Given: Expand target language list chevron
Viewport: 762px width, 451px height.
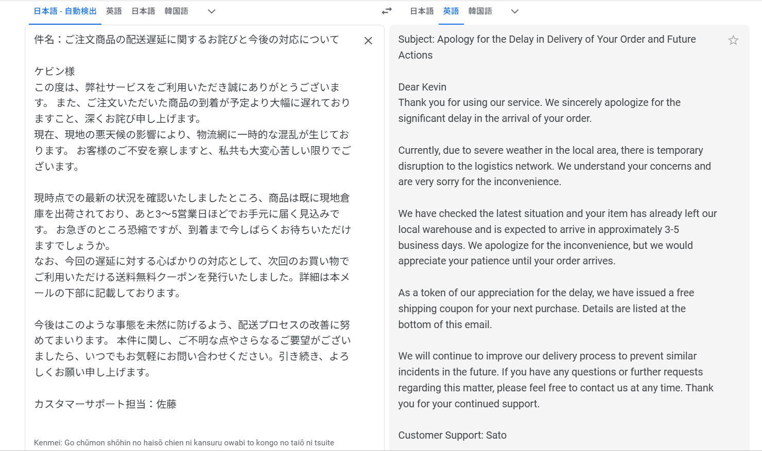Looking at the screenshot, I should tap(514, 11).
